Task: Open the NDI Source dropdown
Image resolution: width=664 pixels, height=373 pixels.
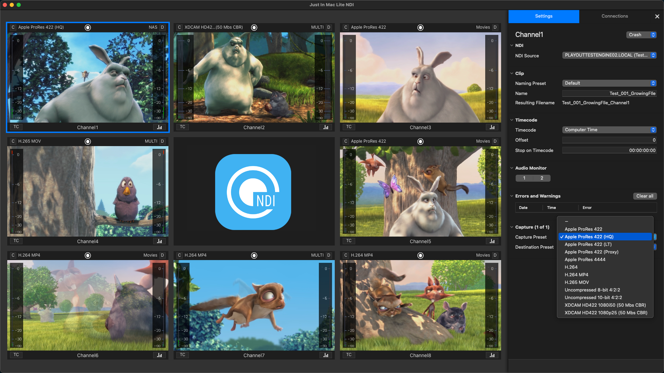Action: 609,55
